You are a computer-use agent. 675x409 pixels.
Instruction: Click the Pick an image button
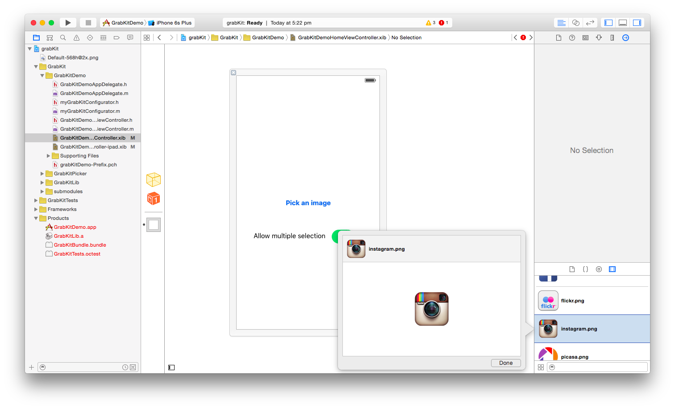[x=308, y=203]
